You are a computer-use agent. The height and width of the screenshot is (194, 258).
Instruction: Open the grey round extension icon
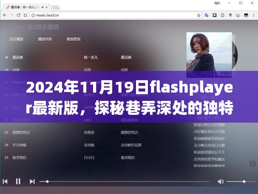point(222,15)
